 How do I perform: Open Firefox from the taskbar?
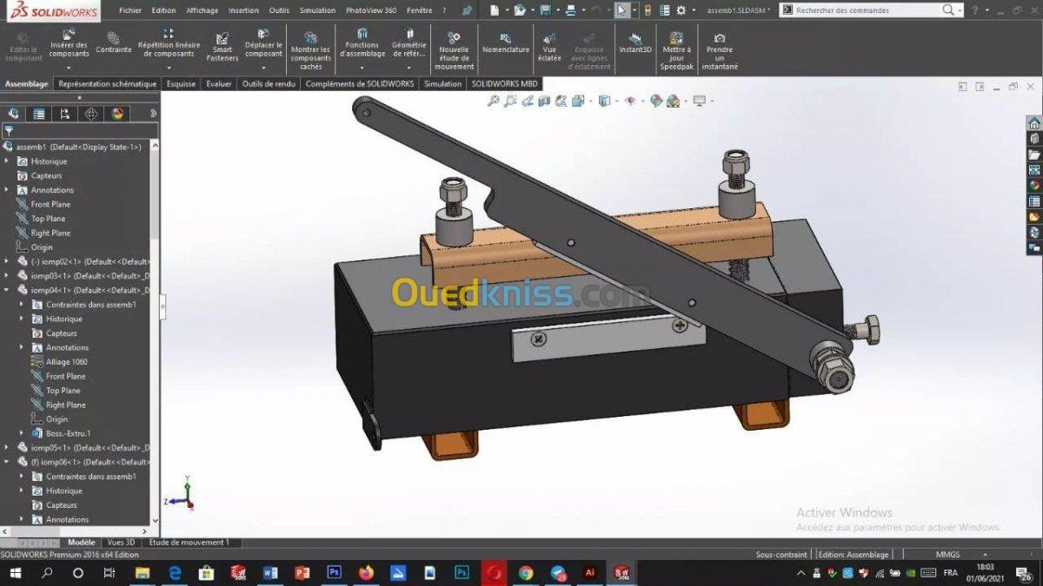tap(365, 573)
